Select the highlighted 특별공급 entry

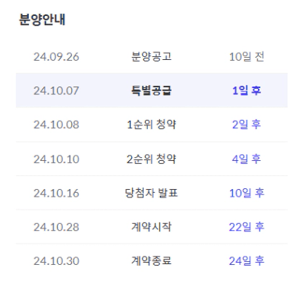151,90
